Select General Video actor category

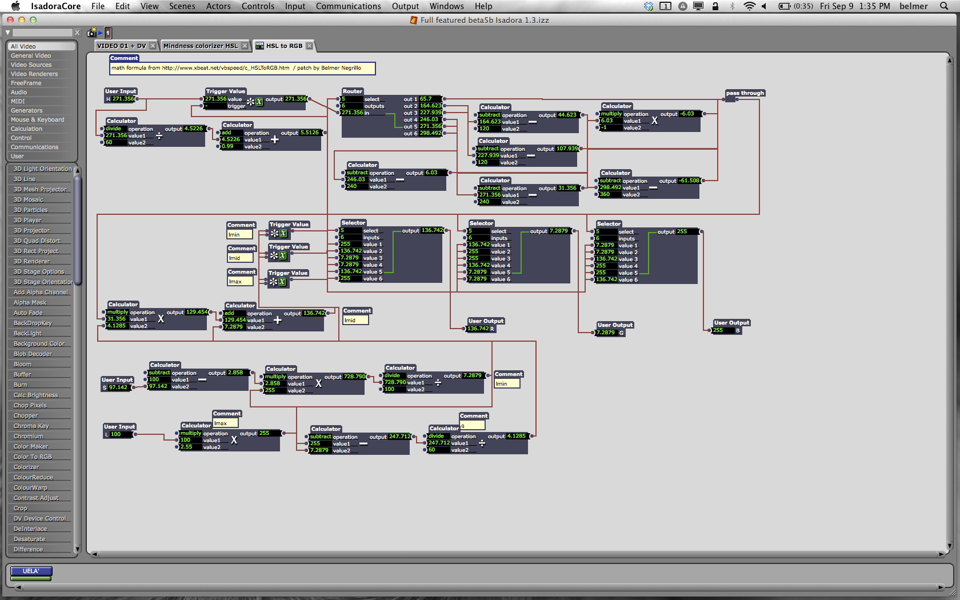(42, 55)
